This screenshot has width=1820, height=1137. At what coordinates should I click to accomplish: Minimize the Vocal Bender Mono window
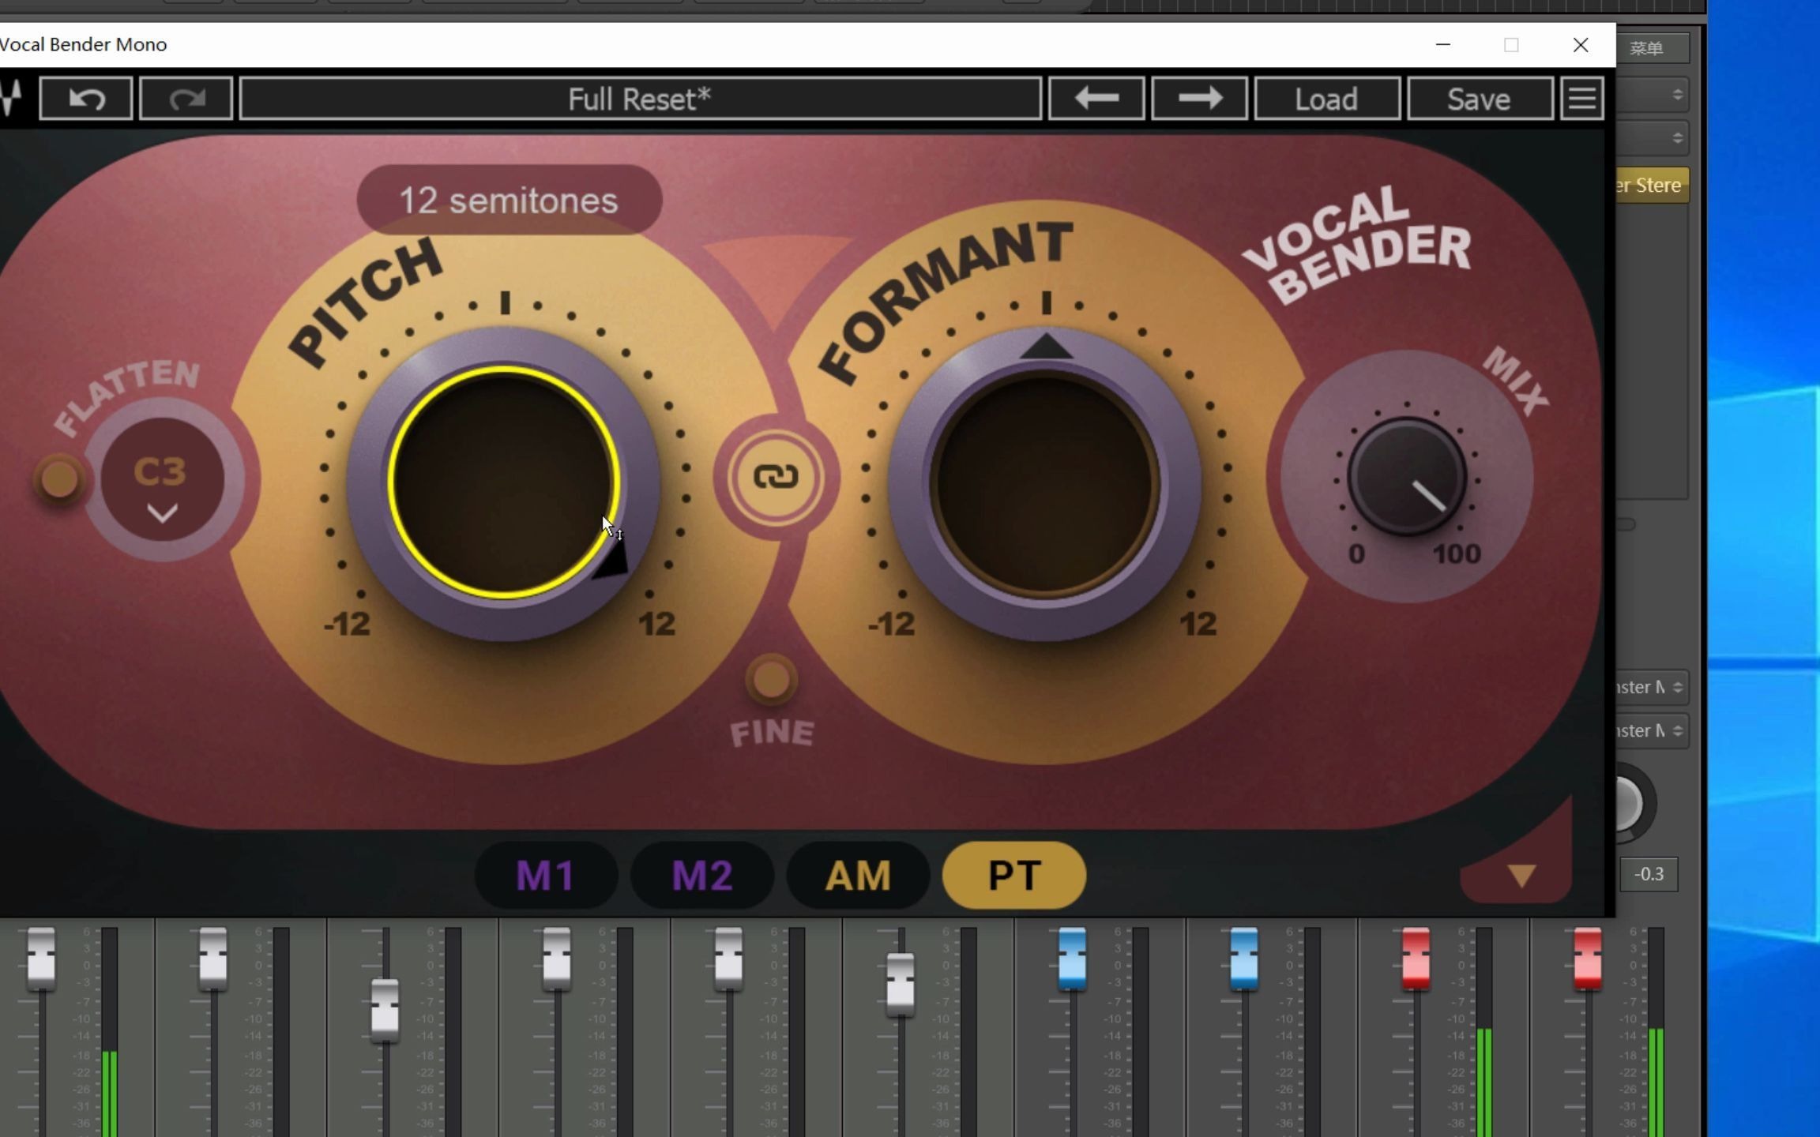point(1443,45)
